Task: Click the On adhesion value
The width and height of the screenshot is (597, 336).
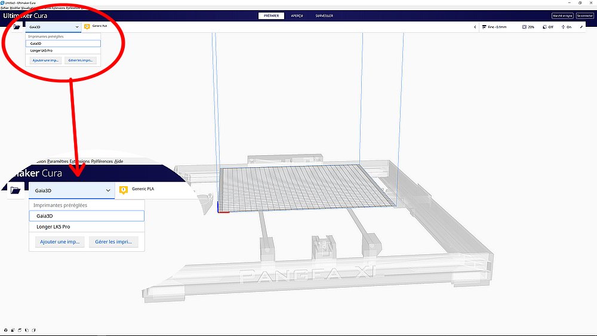Action: (569, 27)
